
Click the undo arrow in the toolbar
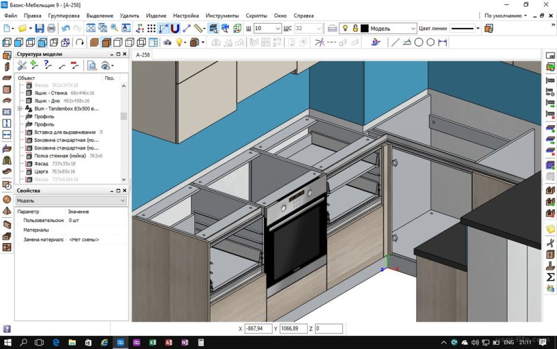tap(66, 27)
